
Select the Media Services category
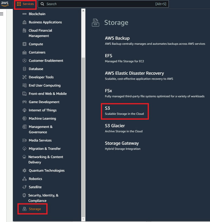coord(40,140)
